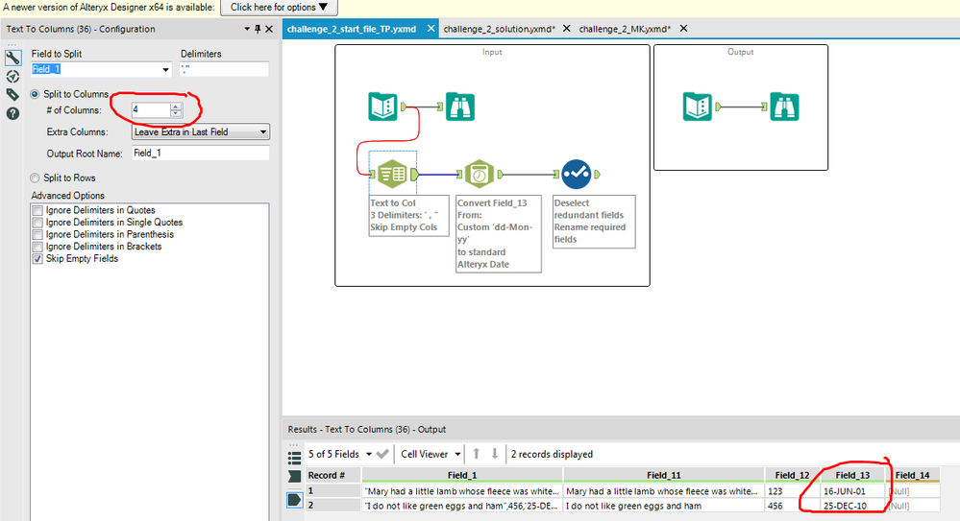Click the Field_14 column header
Screen dimensions: 960x521
(x=912, y=475)
